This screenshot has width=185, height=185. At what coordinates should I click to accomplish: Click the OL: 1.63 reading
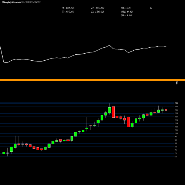coord(127,16)
